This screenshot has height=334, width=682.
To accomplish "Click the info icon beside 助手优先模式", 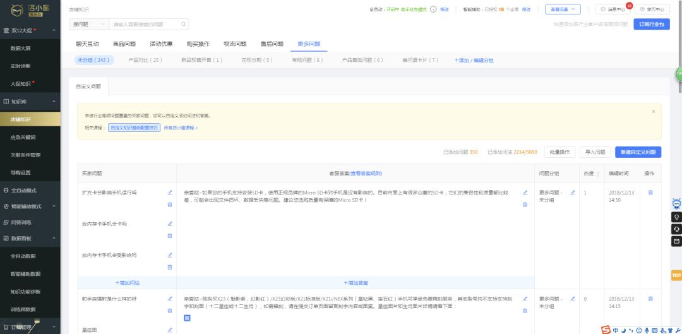I will tap(433, 9).
